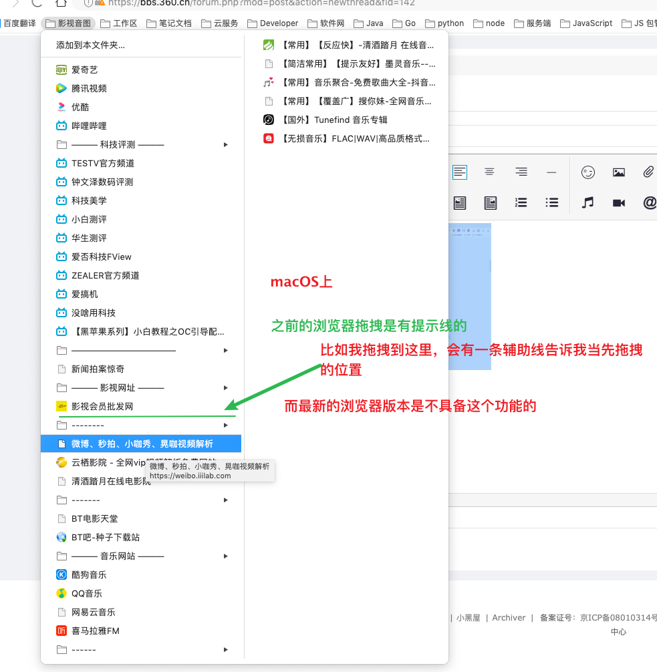Open the 影视音图 bookmarks folder

[68, 23]
